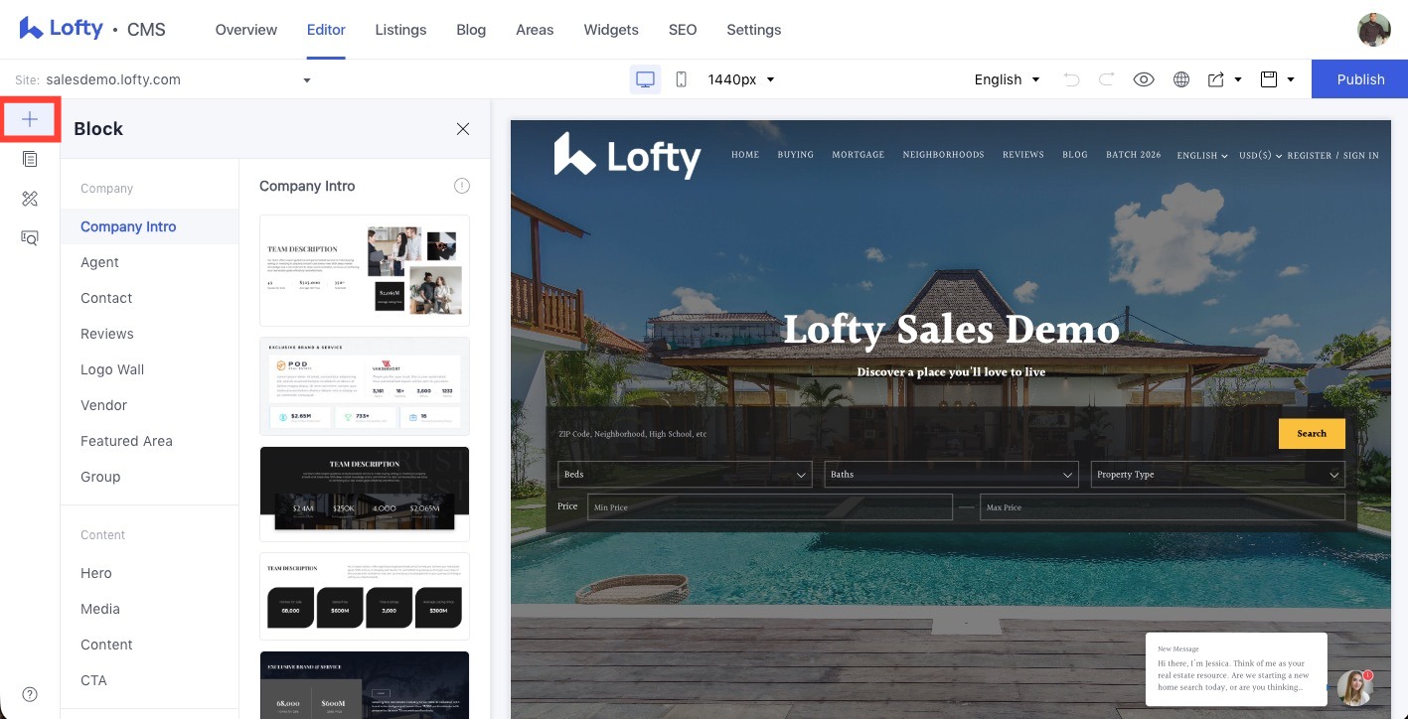The height and width of the screenshot is (719, 1408).
Task: Click the plus add-block icon in left sidebar
Action: pos(30,120)
